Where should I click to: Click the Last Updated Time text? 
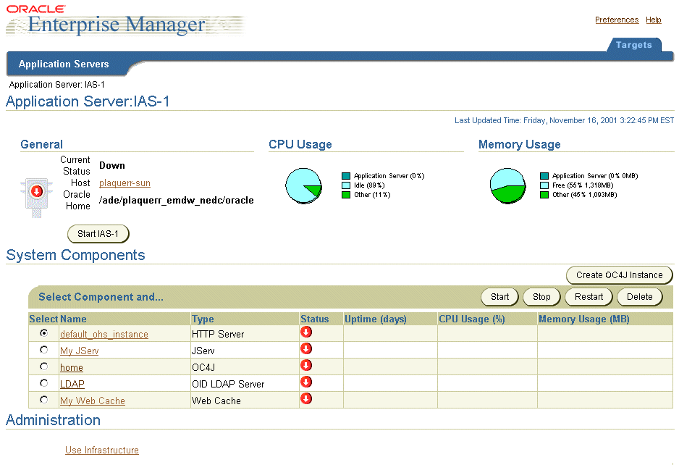[564, 120]
